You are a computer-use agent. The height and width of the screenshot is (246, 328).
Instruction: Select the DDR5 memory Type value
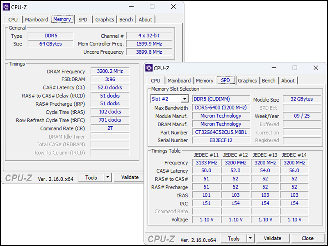pyautogui.click(x=51, y=36)
